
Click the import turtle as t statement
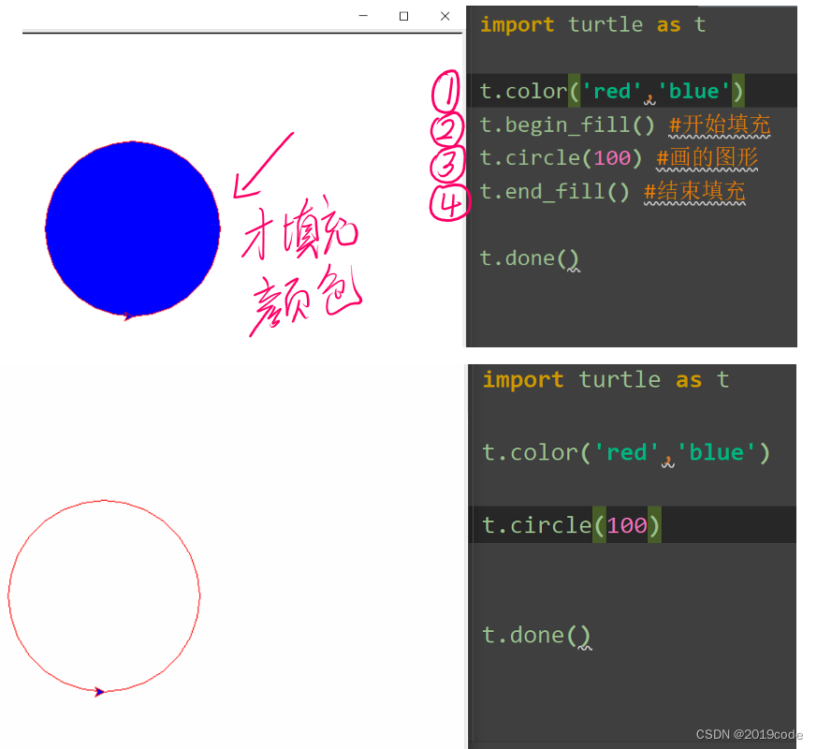click(x=589, y=24)
